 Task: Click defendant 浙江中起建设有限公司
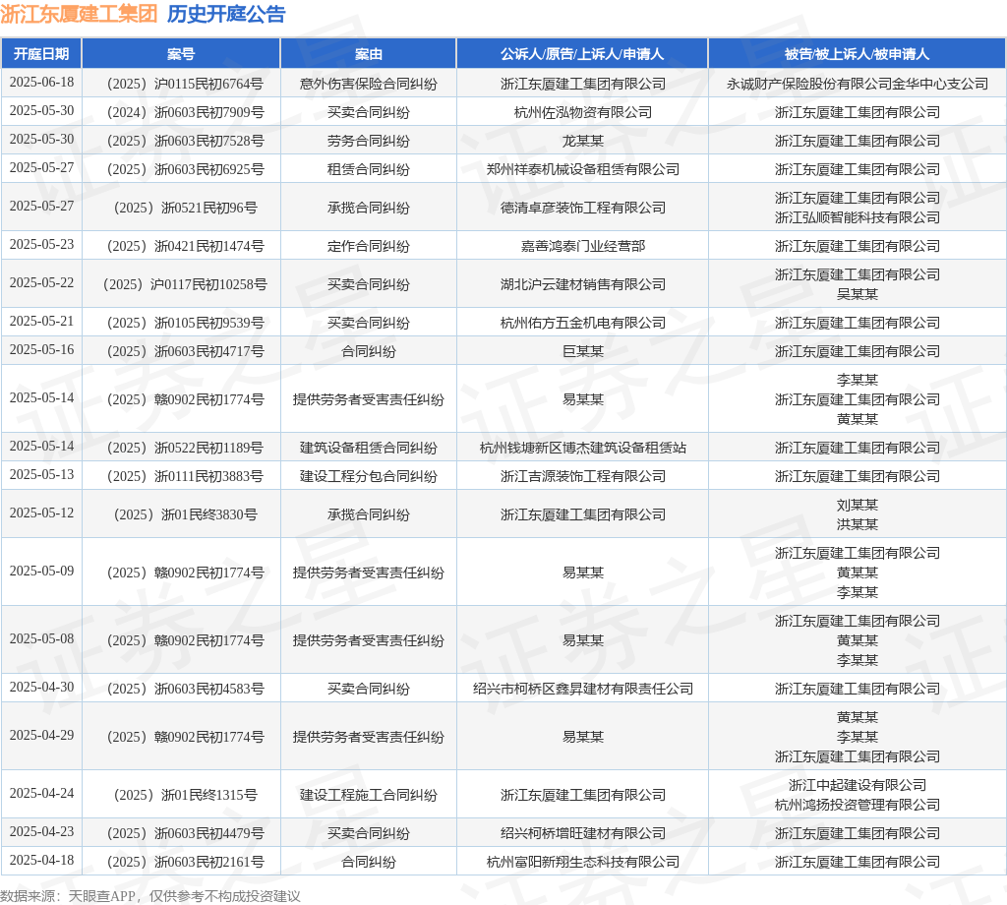pos(858,785)
